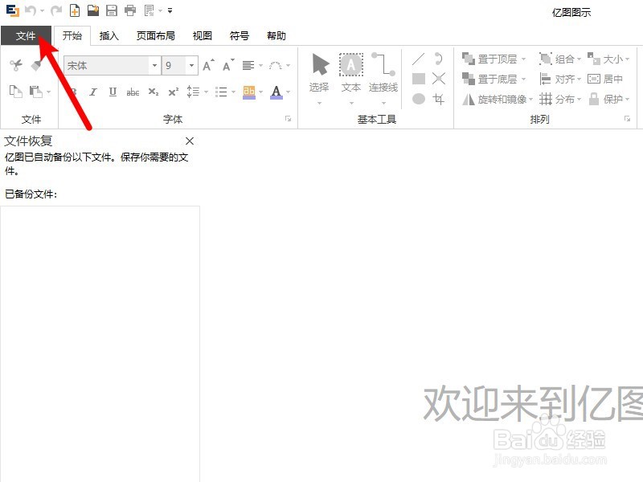Toggle italic formatting

(93, 92)
